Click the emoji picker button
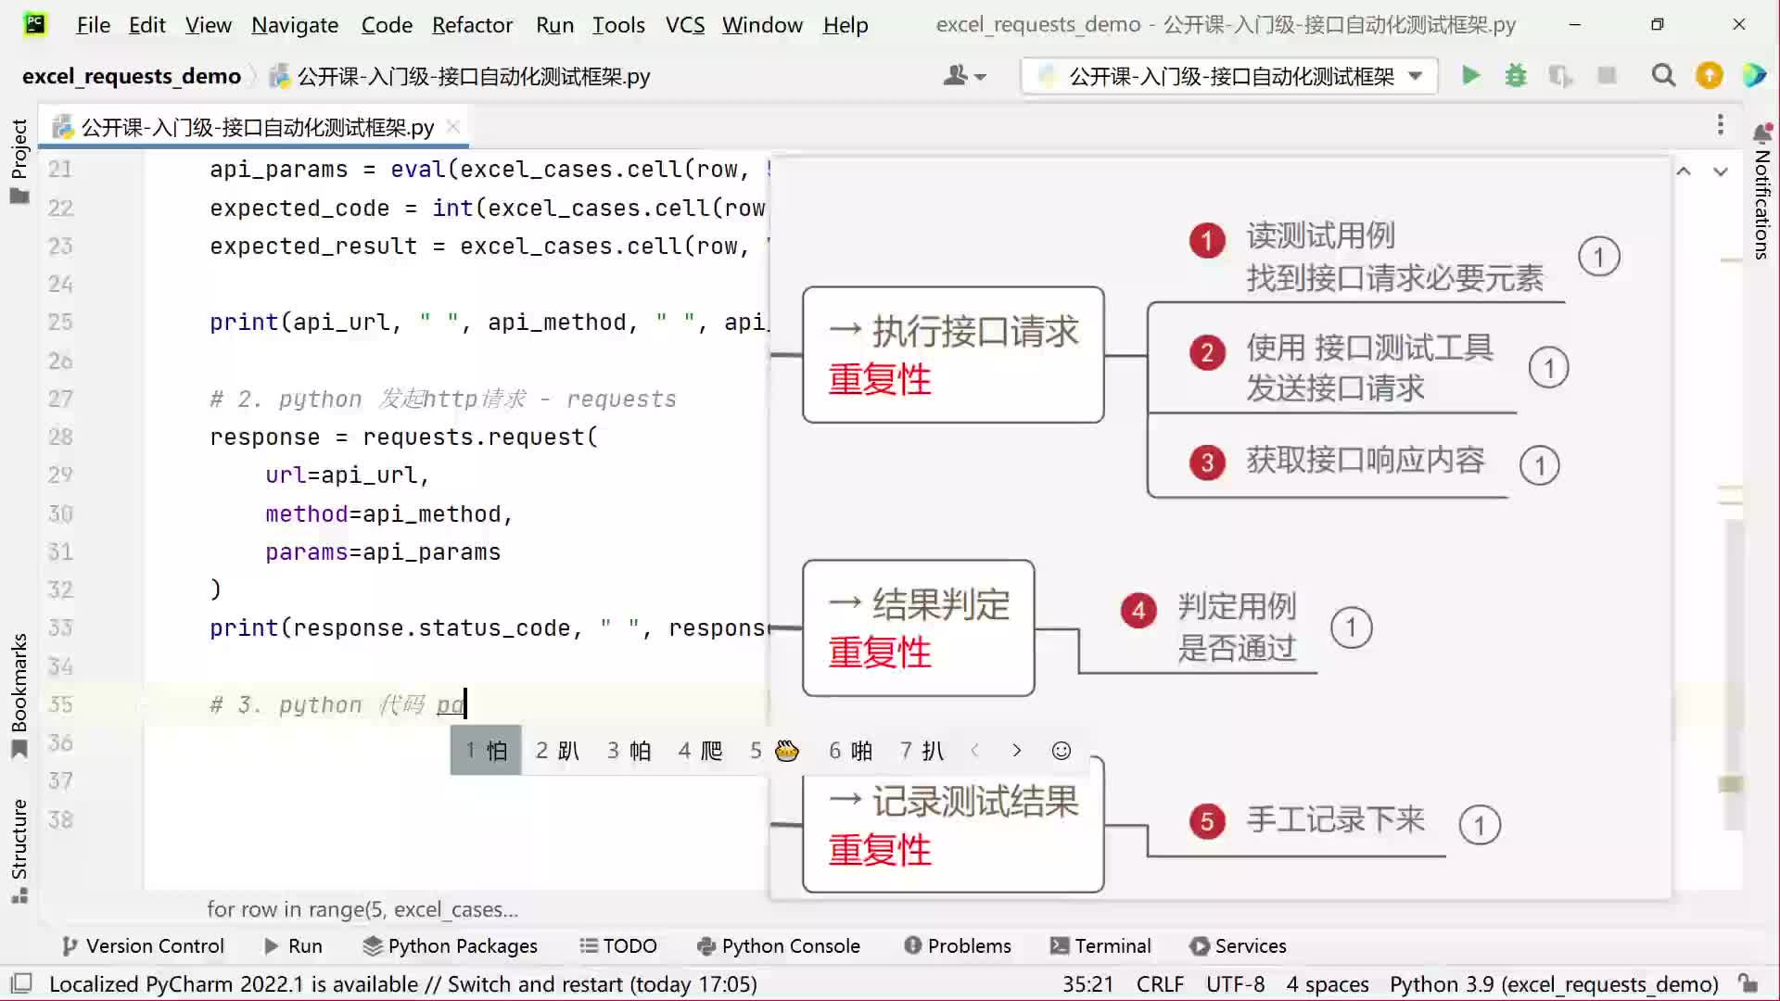Image resolution: width=1780 pixels, height=1001 pixels. point(1059,751)
